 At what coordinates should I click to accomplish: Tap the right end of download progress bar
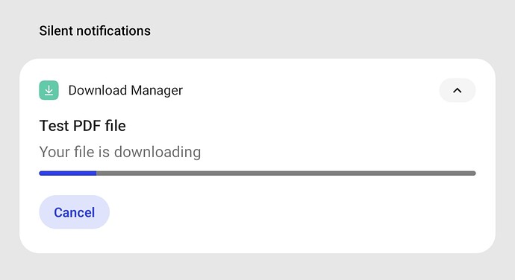[x=473, y=173]
